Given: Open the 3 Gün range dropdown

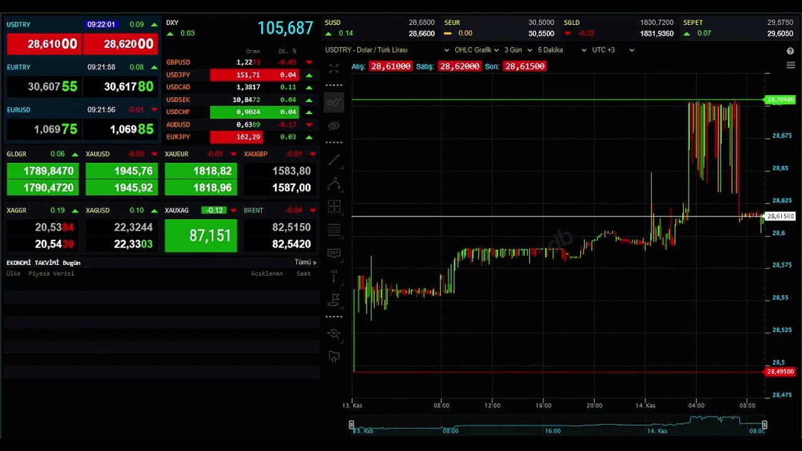Looking at the screenshot, I should [518, 50].
